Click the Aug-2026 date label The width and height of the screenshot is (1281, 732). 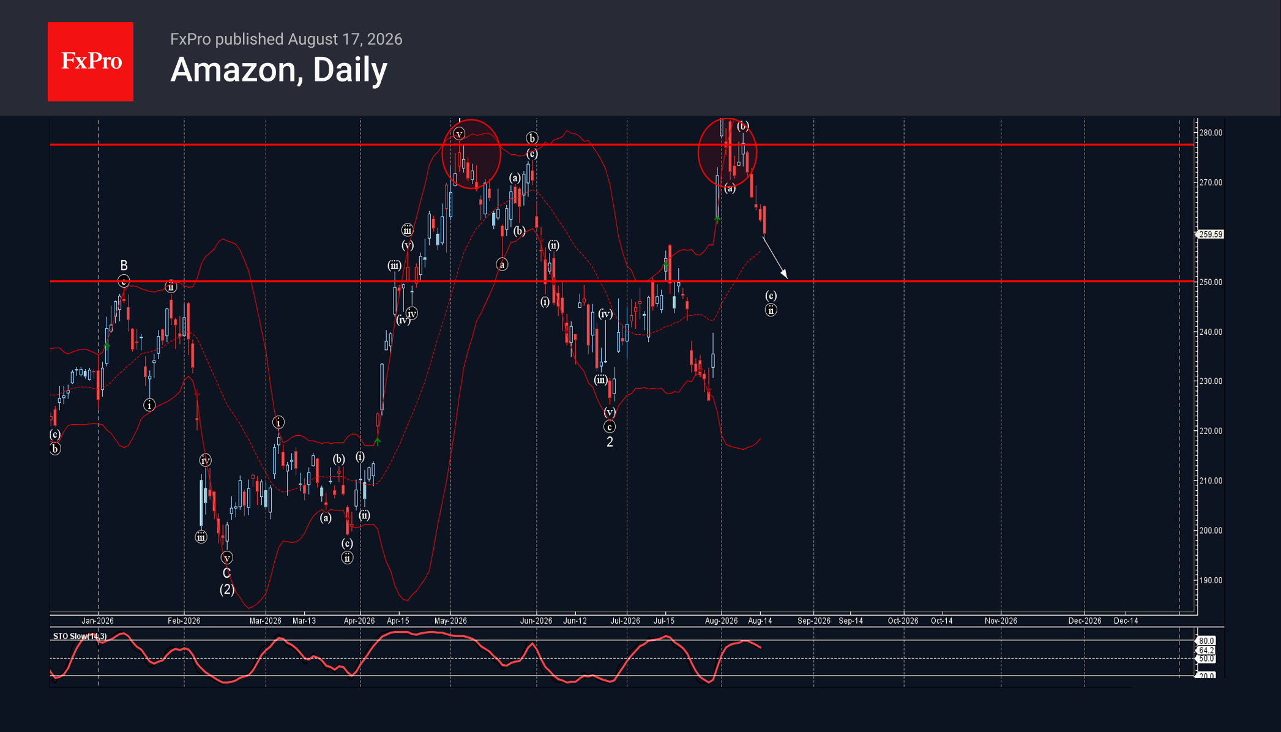click(x=722, y=621)
